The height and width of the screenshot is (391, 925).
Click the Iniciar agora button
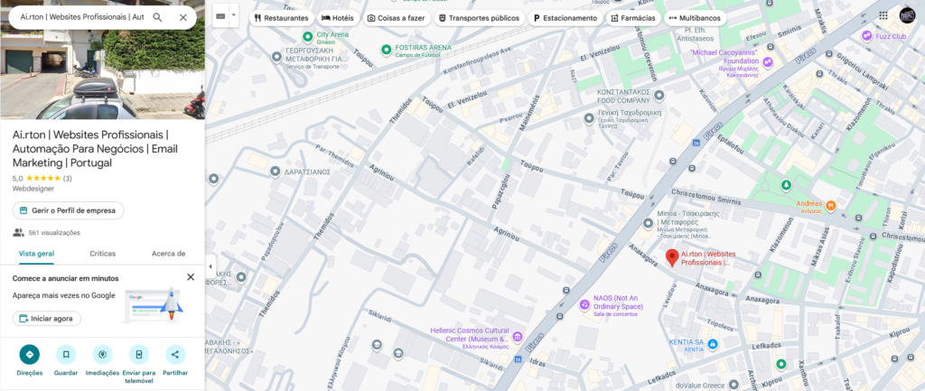pos(47,319)
